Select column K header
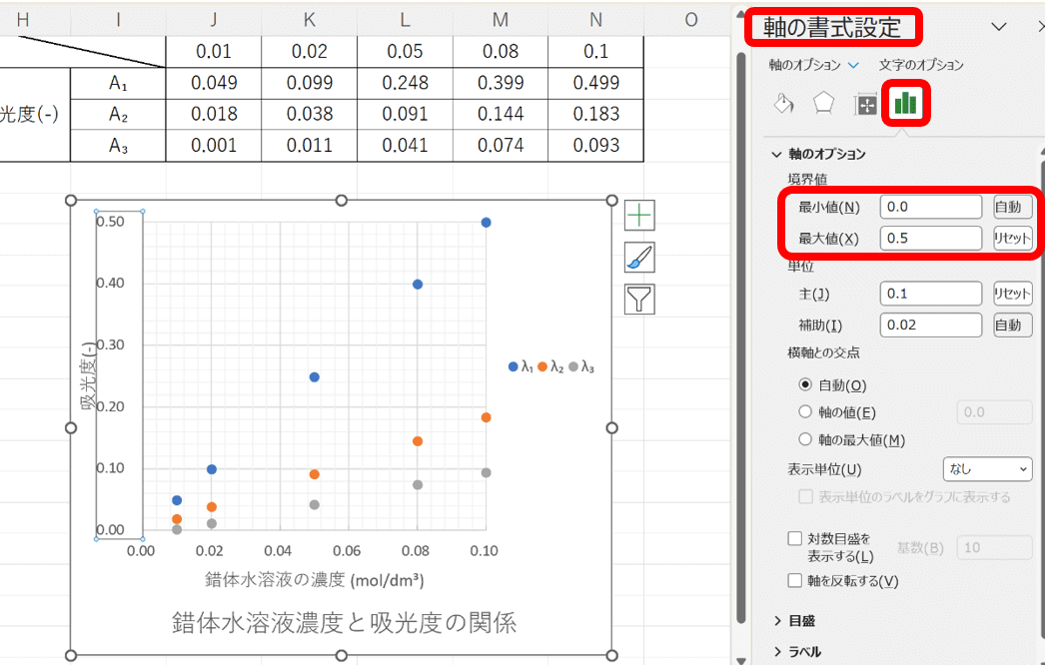The width and height of the screenshot is (1046, 665). tap(309, 19)
